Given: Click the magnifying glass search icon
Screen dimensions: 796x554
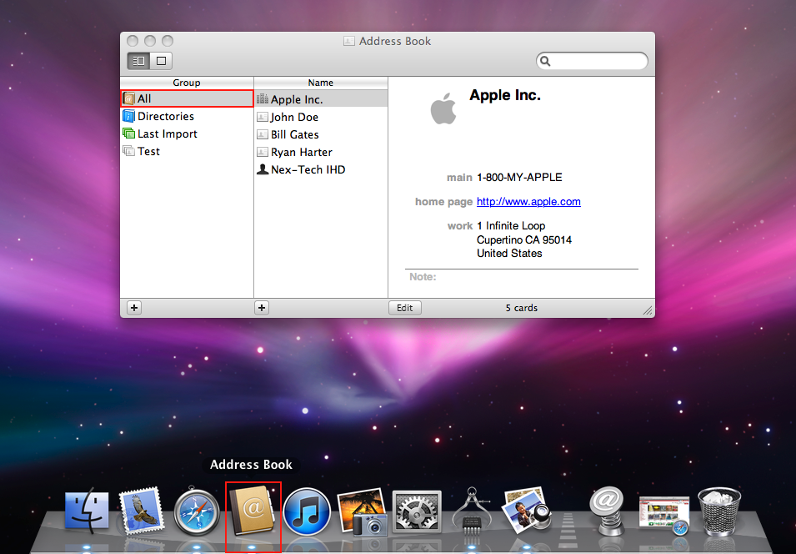Looking at the screenshot, I should tap(545, 61).
